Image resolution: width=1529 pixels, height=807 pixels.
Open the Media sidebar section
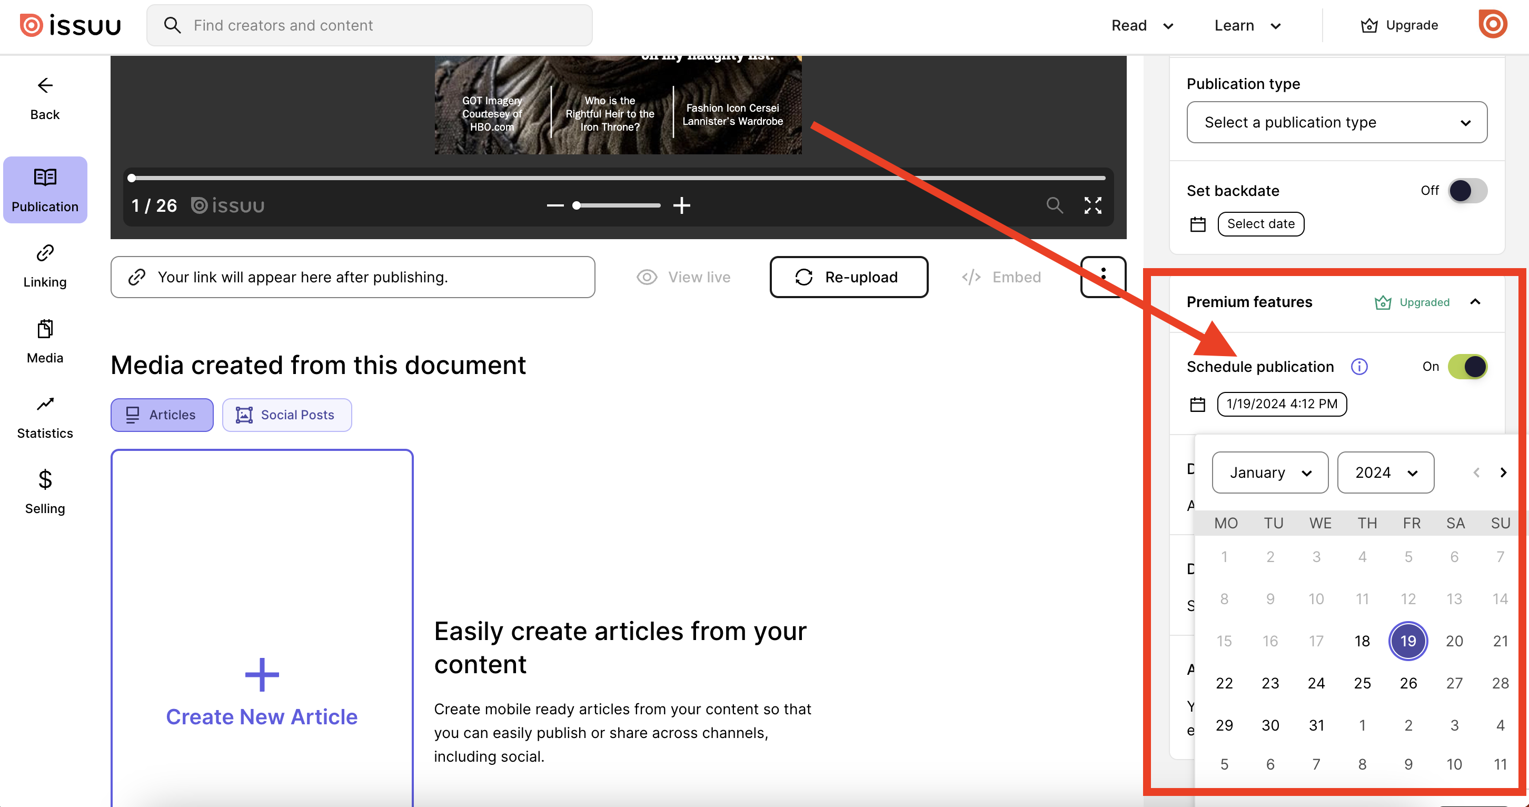tap(45, 341)
